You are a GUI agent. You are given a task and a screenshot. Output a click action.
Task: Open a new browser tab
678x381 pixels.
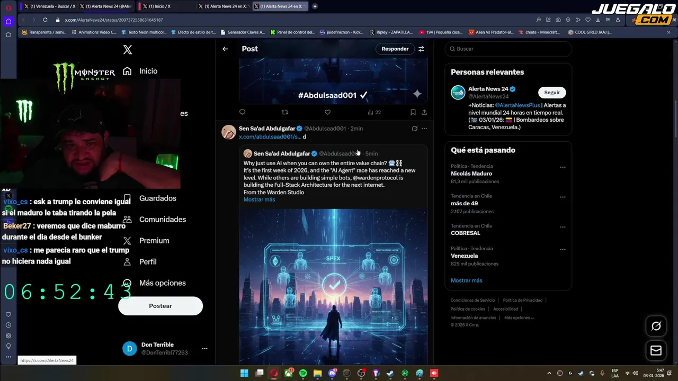coord(315,6)
